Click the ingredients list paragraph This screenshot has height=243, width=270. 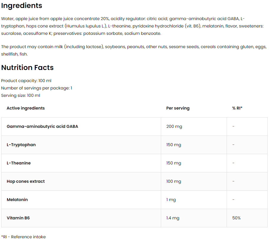coord(132,26)
